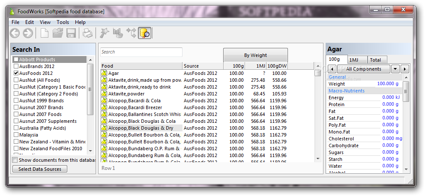
Task: Click the food icon beside Agar
Action: 104,73
